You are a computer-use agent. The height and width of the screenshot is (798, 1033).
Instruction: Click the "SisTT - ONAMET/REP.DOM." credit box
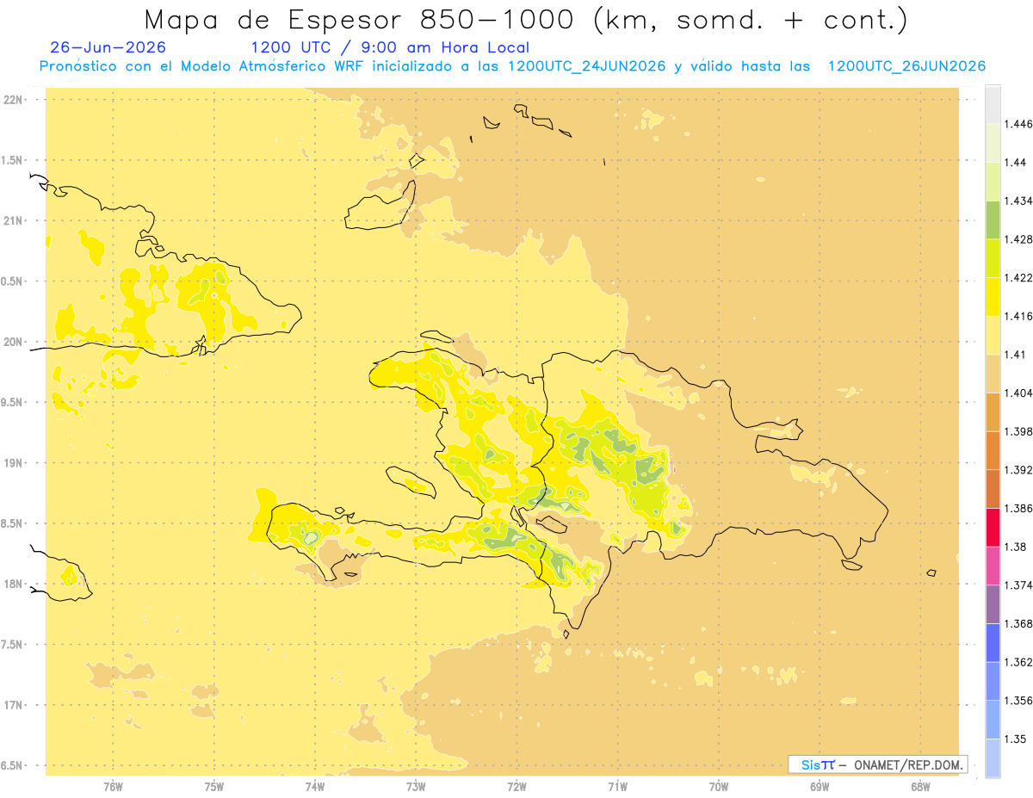[x=878, y=764]
